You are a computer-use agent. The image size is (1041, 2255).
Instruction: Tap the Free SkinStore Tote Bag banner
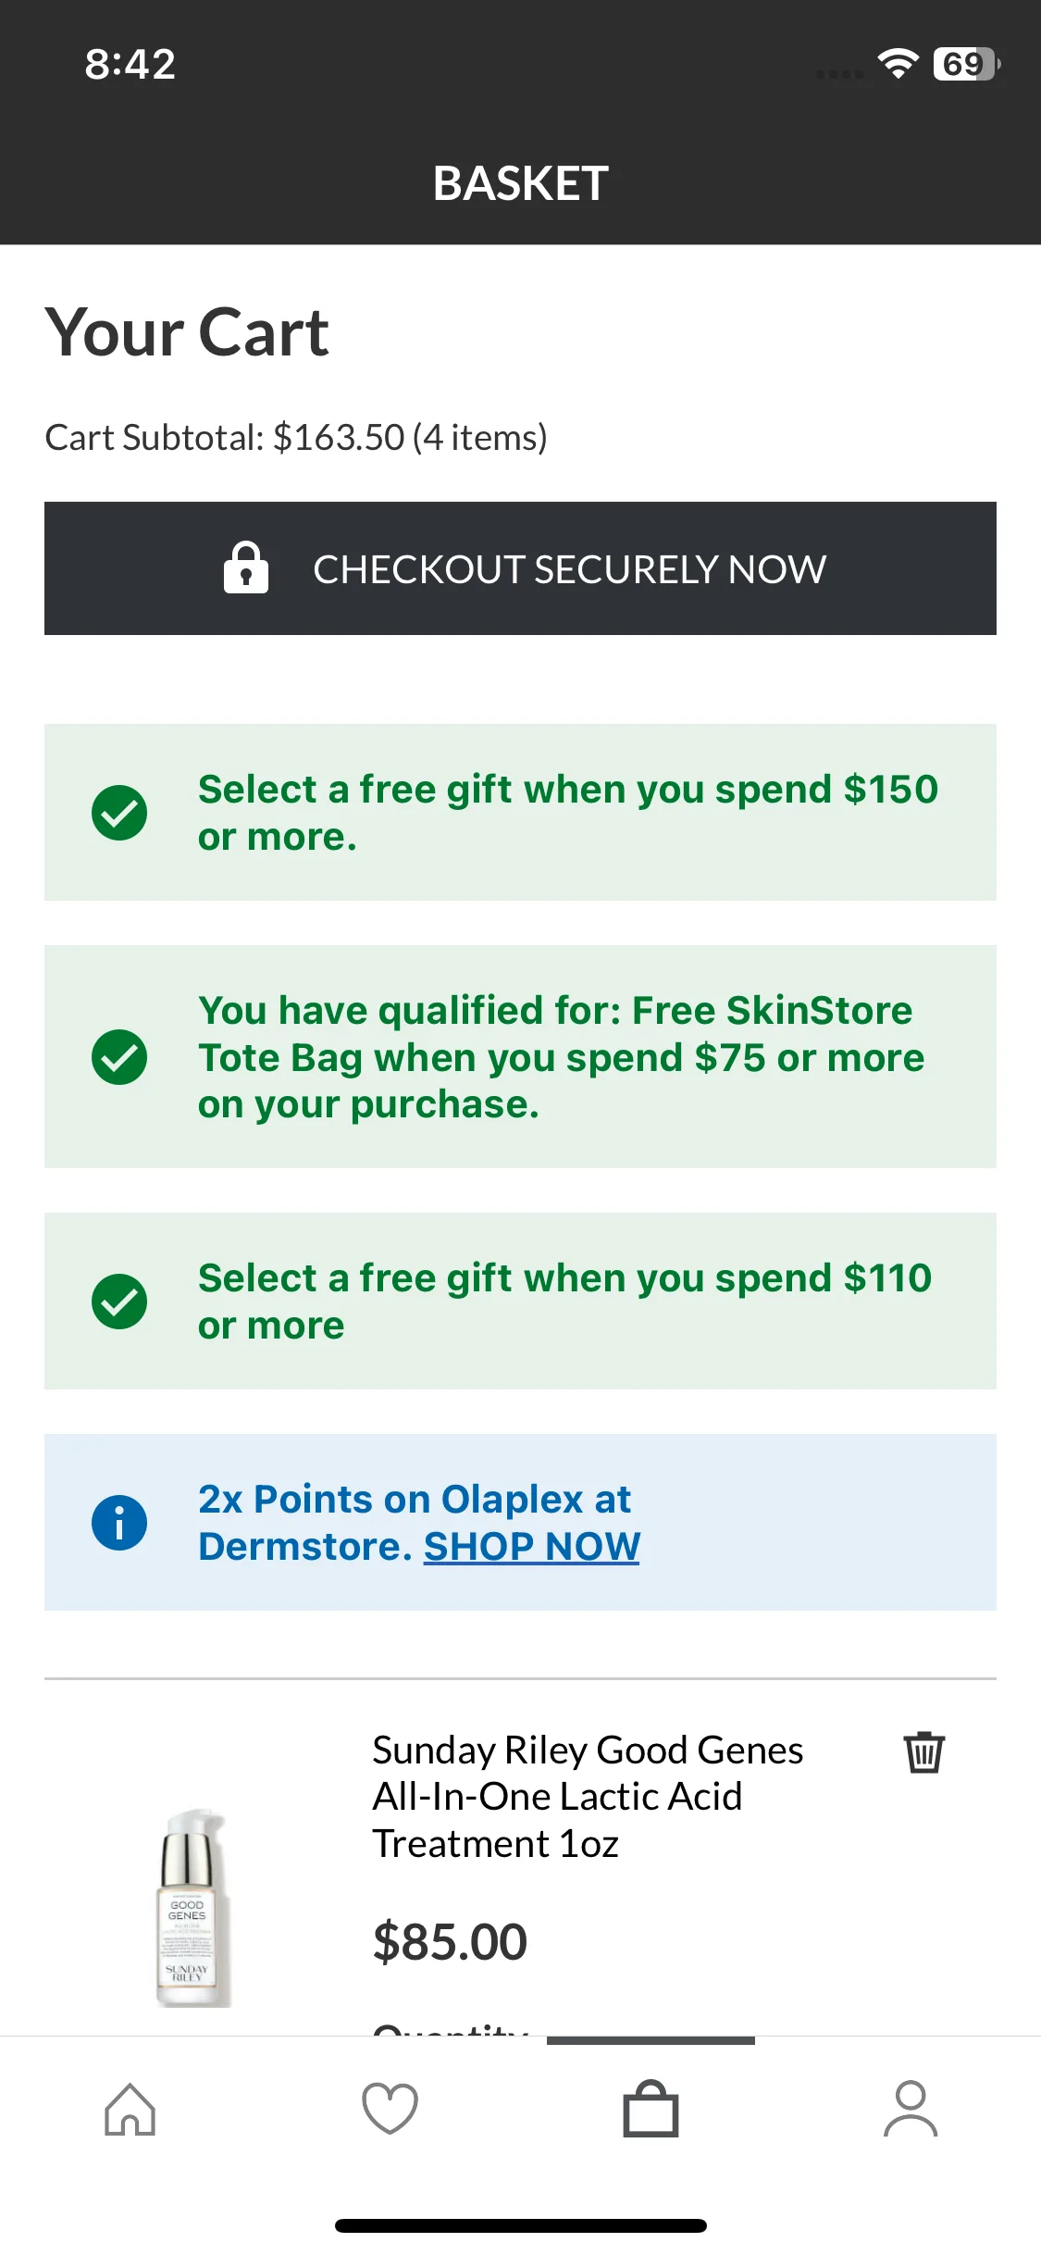click(x=520, y=1057)
